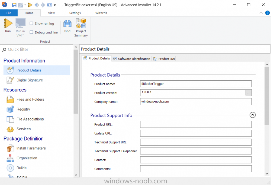Select Install Parameters in the sidebar
This screenshot has width=271, height=185.
[31, 148]
